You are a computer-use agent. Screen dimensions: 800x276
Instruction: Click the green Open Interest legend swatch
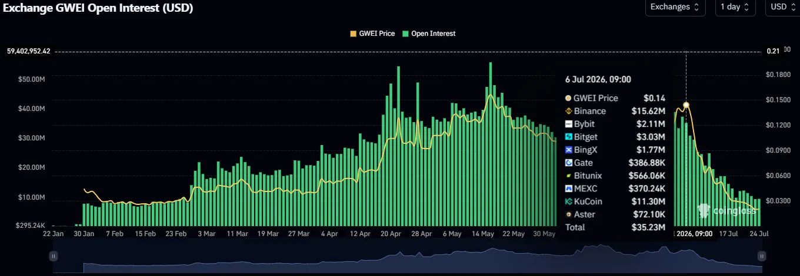pyautogui.click(x=405, y=33)
